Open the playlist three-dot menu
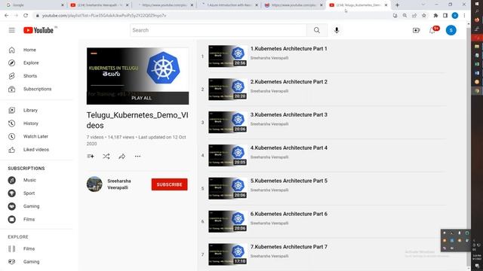Viewport: 483px width, 271px height. point(137,157)
